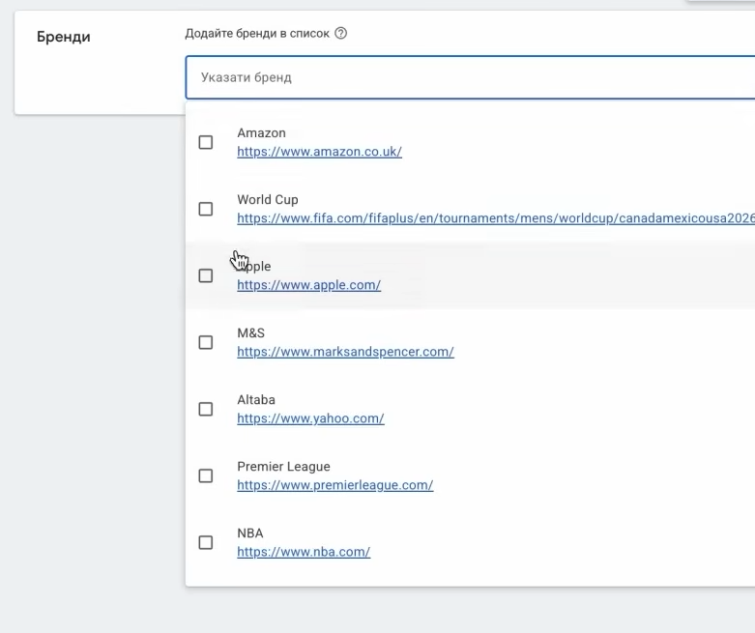Select the M&S brand name text

[251, 333]
